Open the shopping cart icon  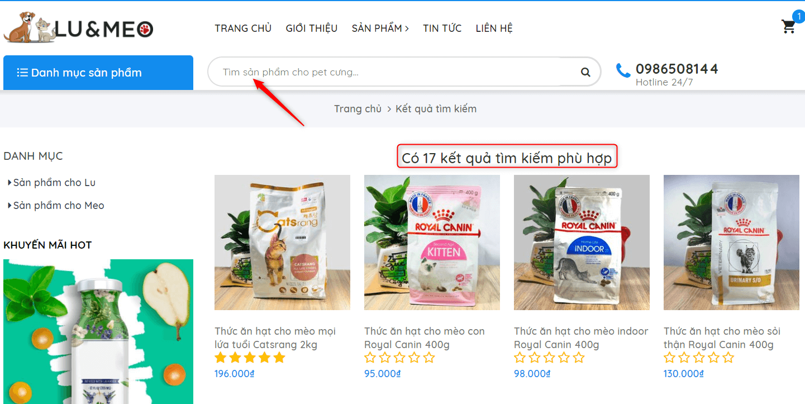click(x=788, y=27)
